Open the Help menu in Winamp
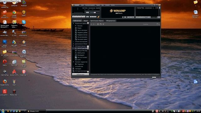Screen dimensions: 201x113 107,5
